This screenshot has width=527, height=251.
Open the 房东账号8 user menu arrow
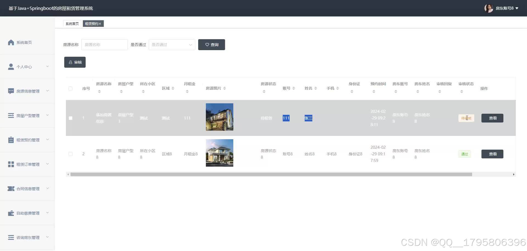tap(517, 8)
